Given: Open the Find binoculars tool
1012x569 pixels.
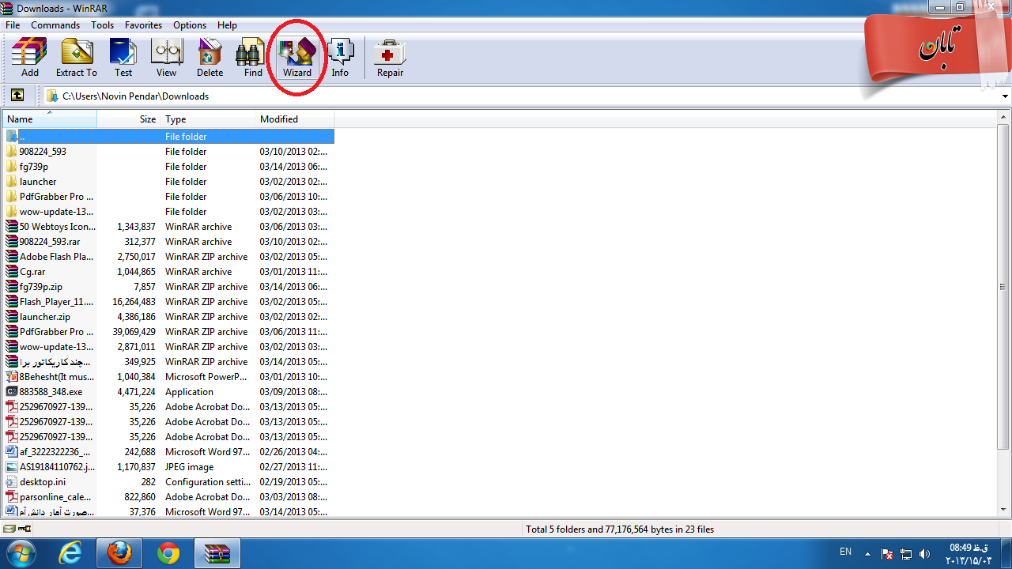Looking at the screenshot, I should [x=253, y=58].
